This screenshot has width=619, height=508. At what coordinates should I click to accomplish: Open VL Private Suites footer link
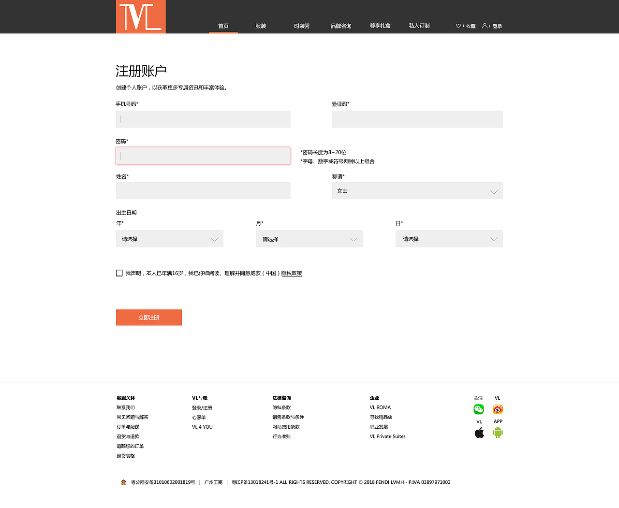pyautogui.click(x=388, y=436)
